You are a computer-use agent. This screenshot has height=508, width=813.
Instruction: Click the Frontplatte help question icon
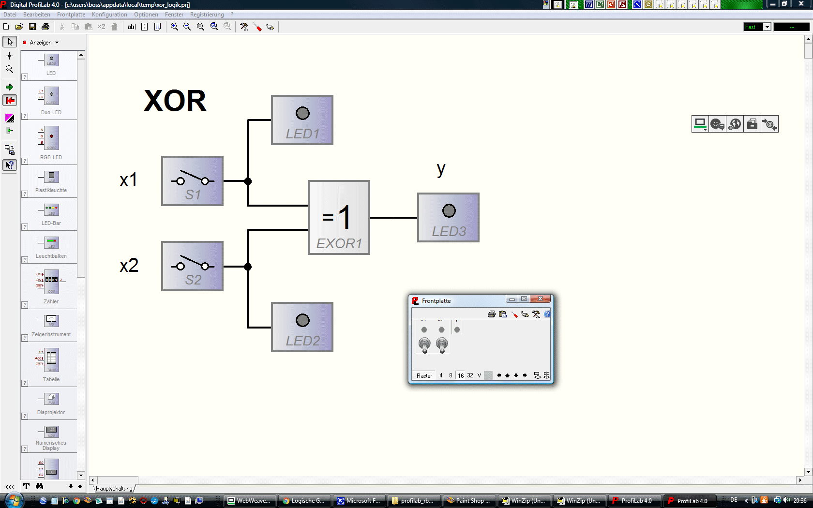547,314
